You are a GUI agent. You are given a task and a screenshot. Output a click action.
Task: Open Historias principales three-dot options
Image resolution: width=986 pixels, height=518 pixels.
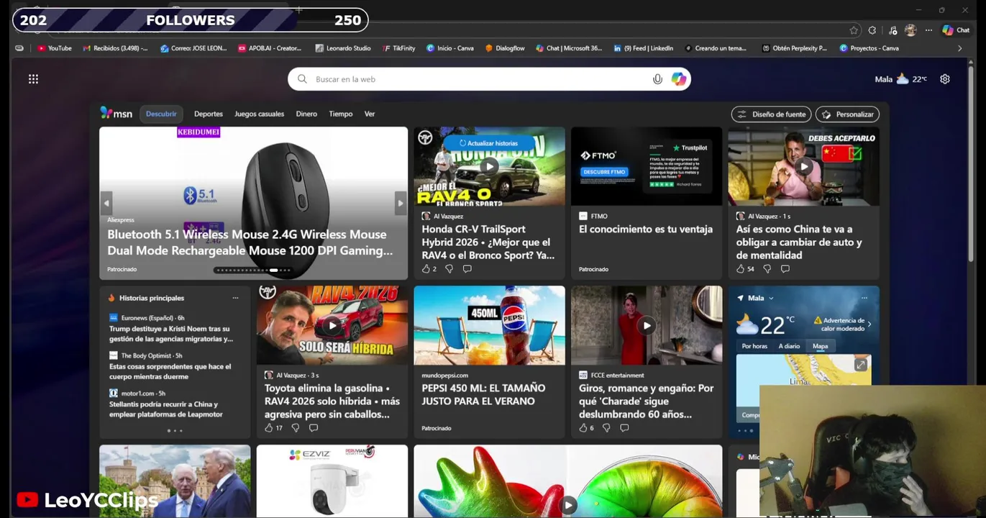(235, 298)
